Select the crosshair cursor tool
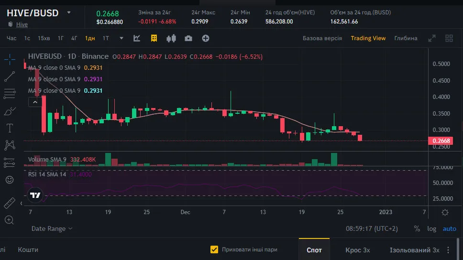This screenshot has height=260, width=463. pyautogui.click(x=10, y=59)
